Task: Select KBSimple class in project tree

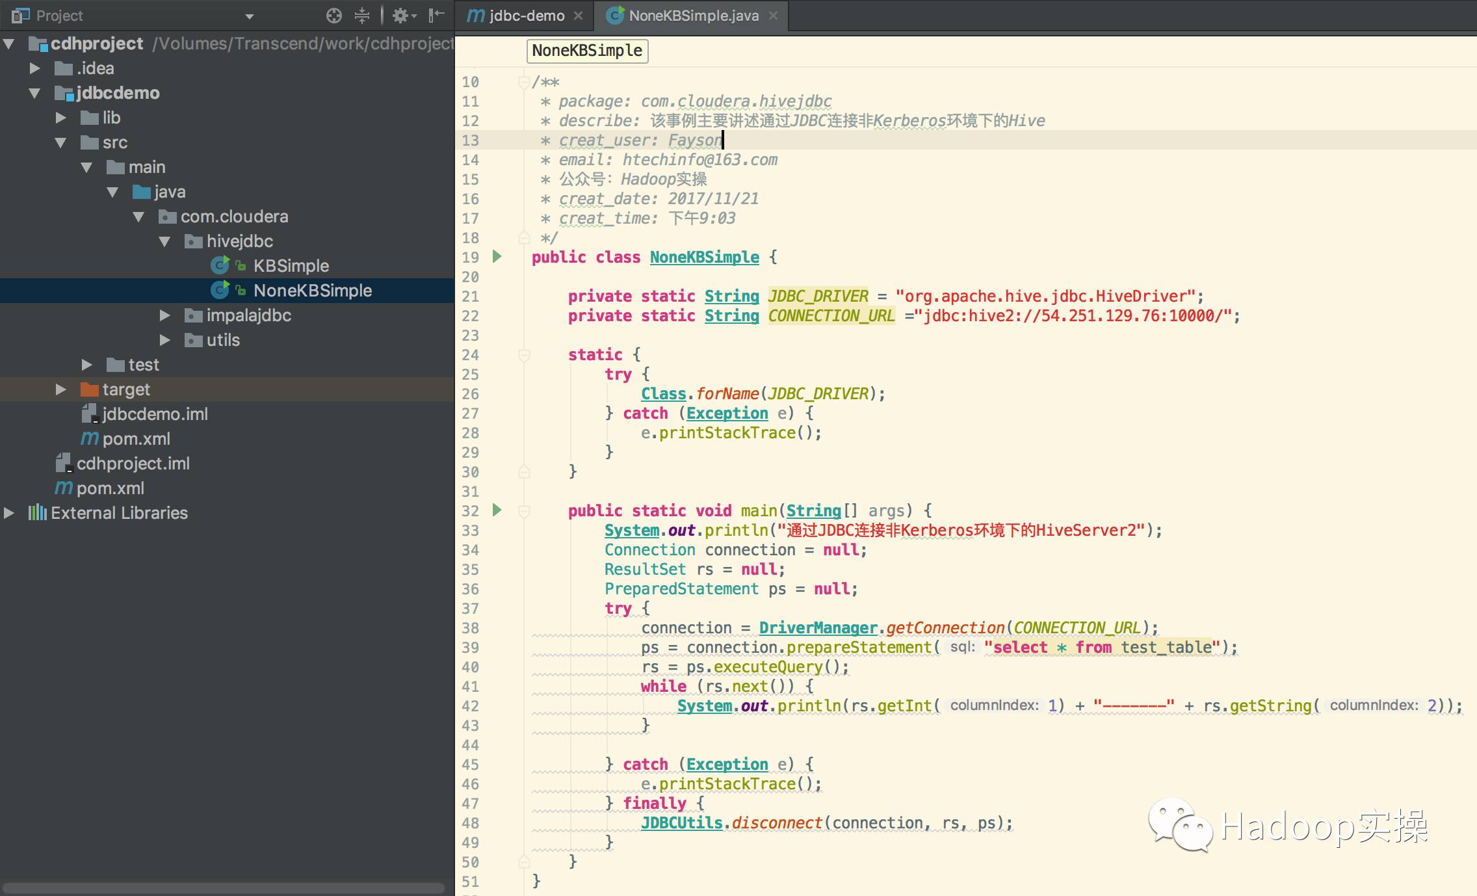Action: coord(291,266)
